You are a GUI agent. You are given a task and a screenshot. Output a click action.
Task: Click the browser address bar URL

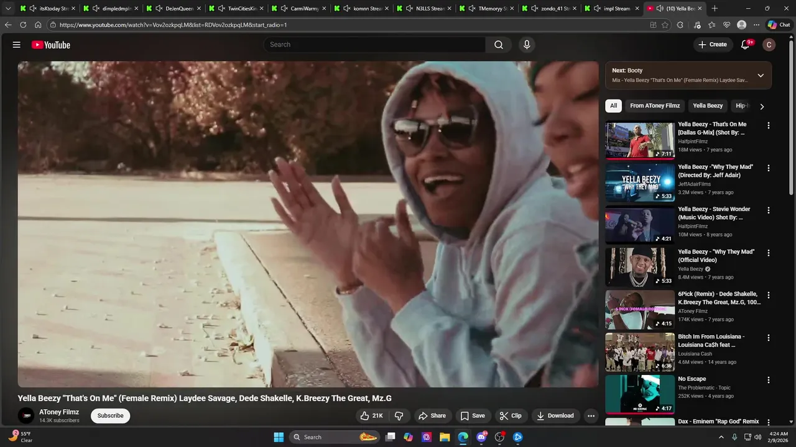(x=173, y=25)
